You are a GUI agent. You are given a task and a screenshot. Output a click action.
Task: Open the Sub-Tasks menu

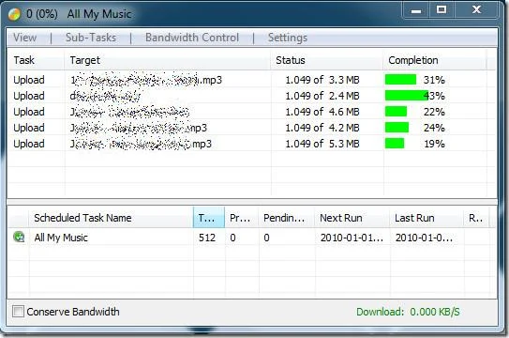91,38
